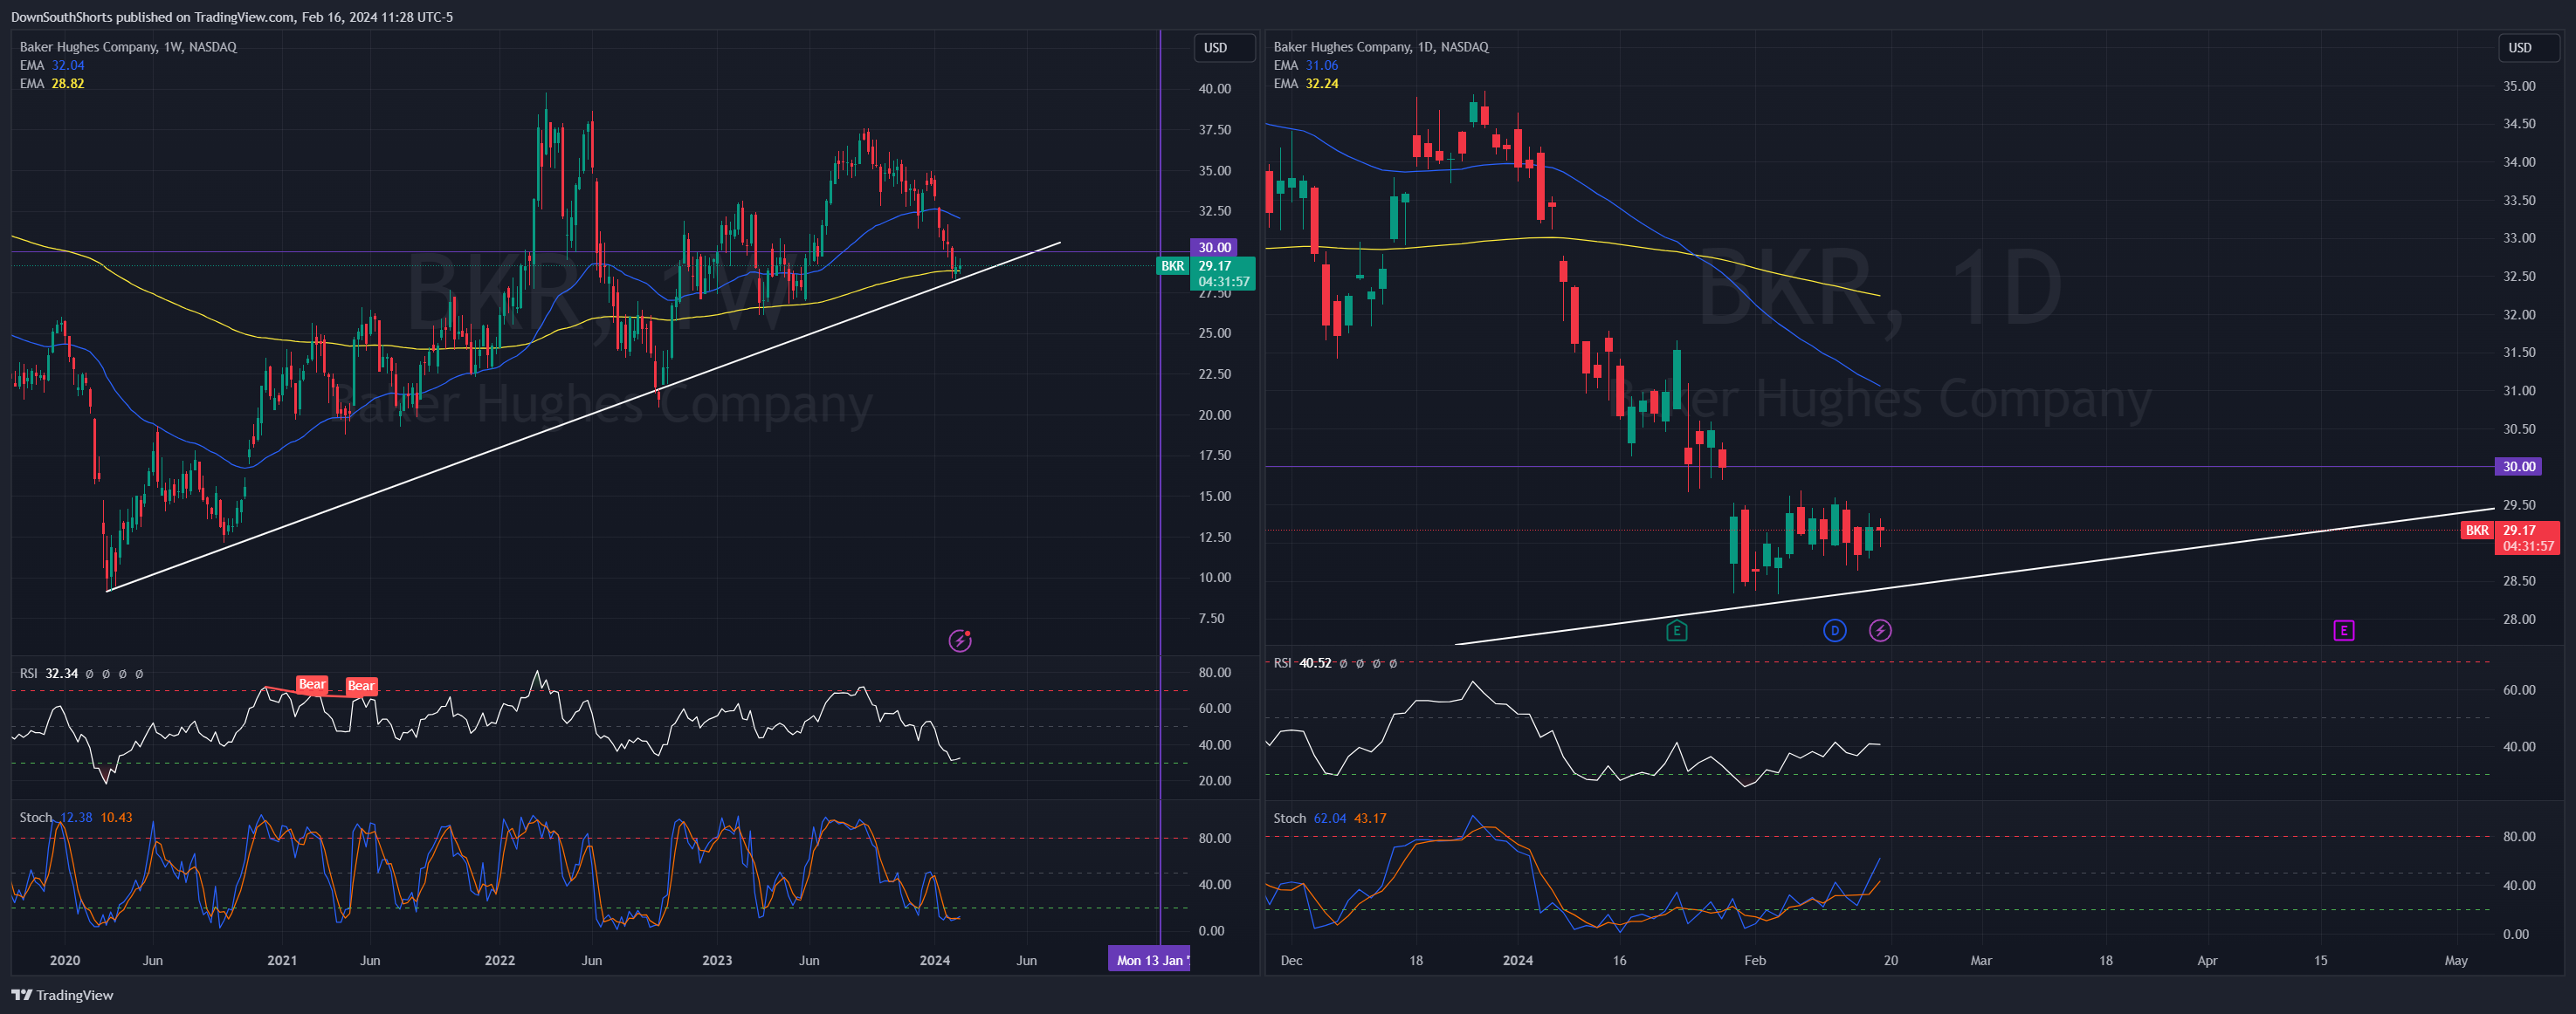Click the 7.50 price on weekly price axis
This screenshot has width=2576, height=1014.
1210,619
